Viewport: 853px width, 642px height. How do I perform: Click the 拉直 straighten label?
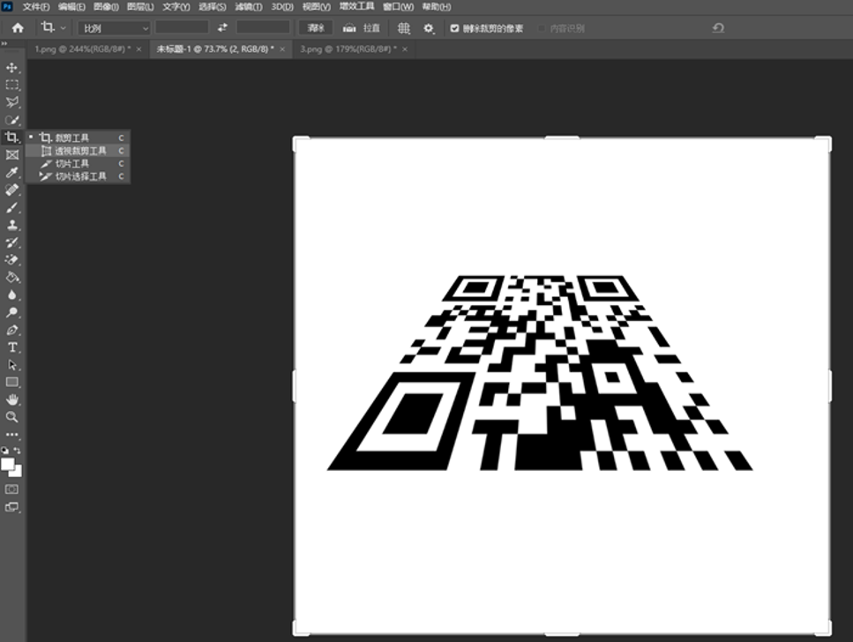click(x=371, y=27)
